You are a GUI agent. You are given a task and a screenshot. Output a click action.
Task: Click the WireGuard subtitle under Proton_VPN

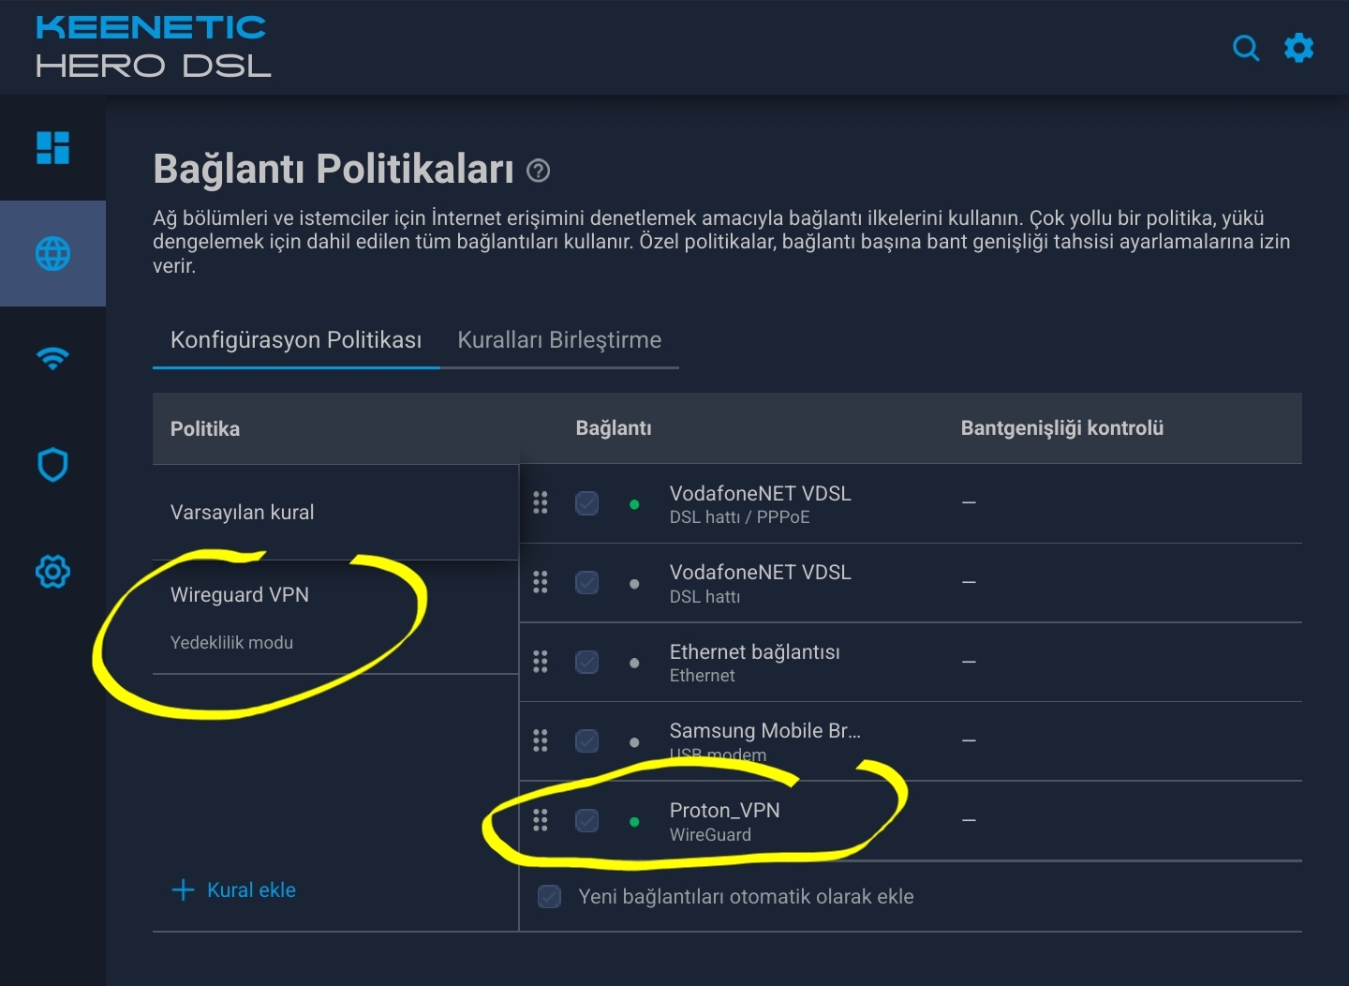point(710,834)
